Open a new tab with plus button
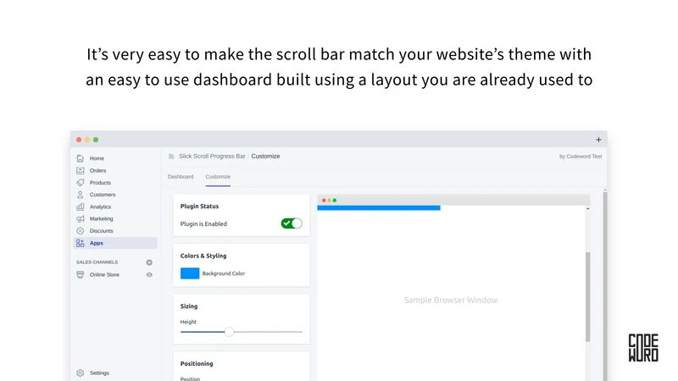 pyautogui.click(x=598, y=140)
